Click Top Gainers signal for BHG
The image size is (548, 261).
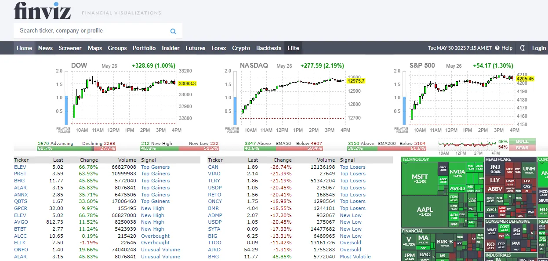click(x=155, y=181)
